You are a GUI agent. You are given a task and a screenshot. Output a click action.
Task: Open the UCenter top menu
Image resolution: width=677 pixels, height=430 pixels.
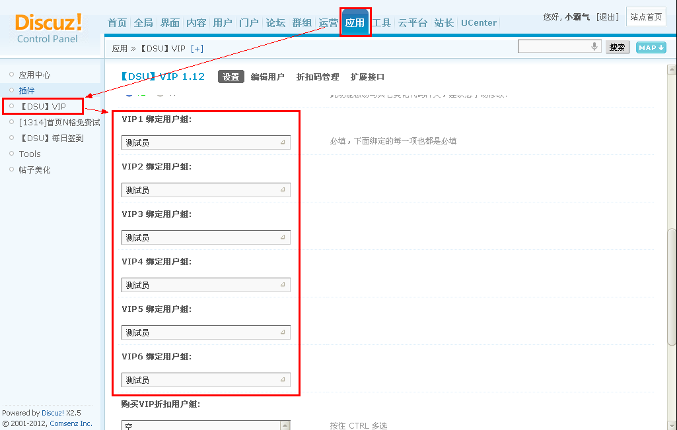(479, 23)
